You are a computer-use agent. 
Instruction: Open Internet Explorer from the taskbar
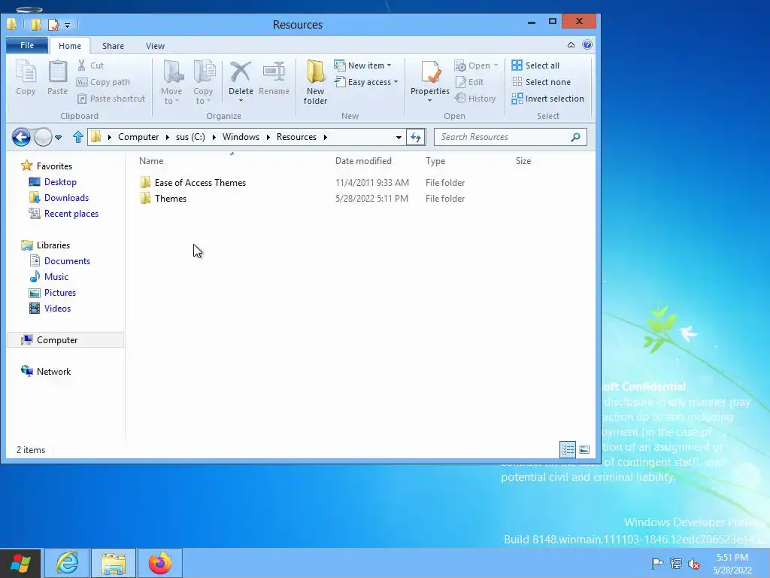pos(67,563)
